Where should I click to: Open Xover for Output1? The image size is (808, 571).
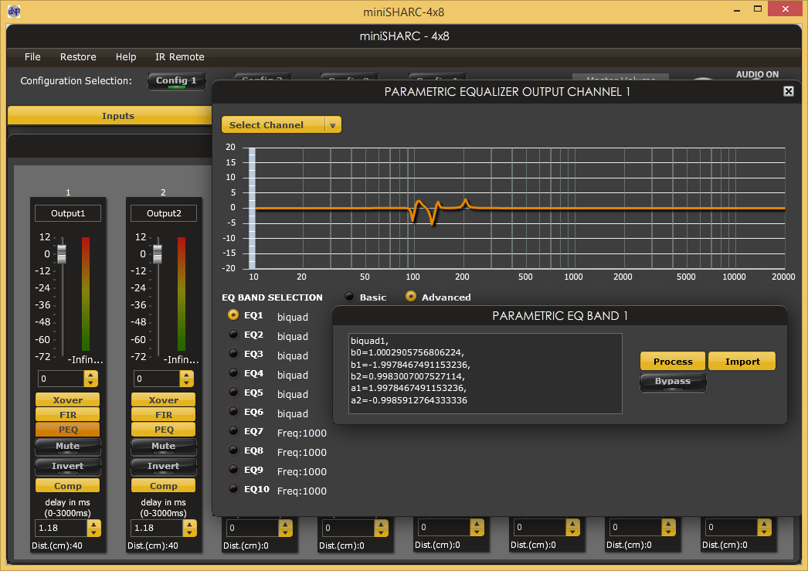[67, 400]
